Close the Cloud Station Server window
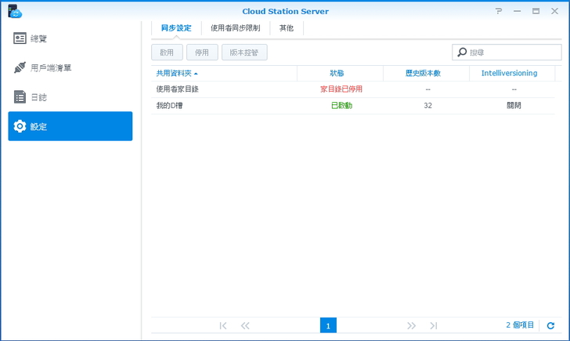570x341 pixels. (x=554, y=11)
